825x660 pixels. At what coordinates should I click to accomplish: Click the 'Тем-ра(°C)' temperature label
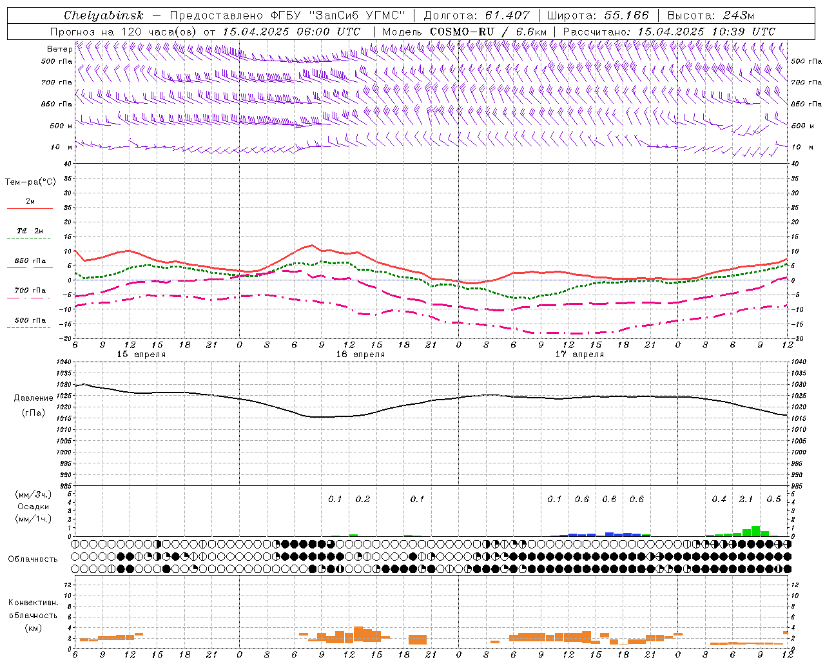click(x=30, y=182)
